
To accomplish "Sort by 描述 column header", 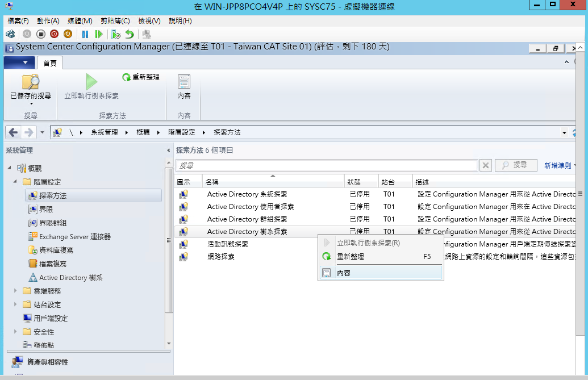I will (494, 181).
